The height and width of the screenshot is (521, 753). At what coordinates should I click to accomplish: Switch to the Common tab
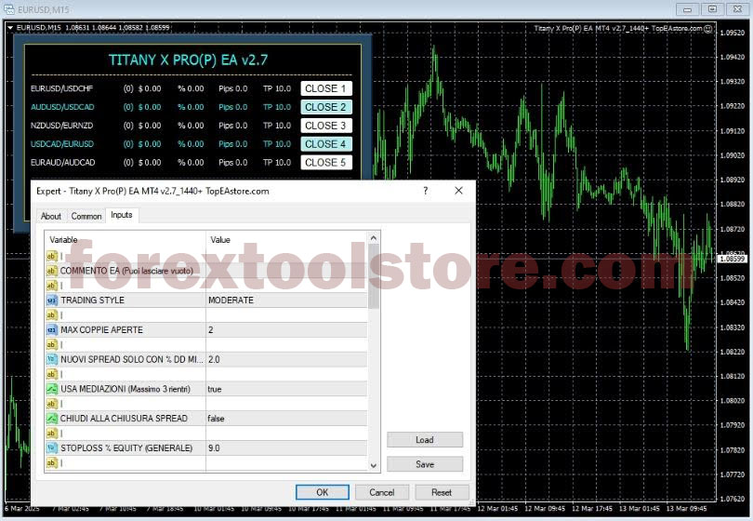coord(86,216)
